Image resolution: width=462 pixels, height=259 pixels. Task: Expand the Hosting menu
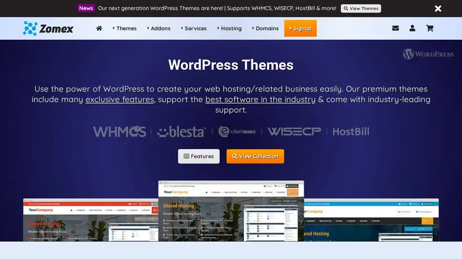point(229,29)
